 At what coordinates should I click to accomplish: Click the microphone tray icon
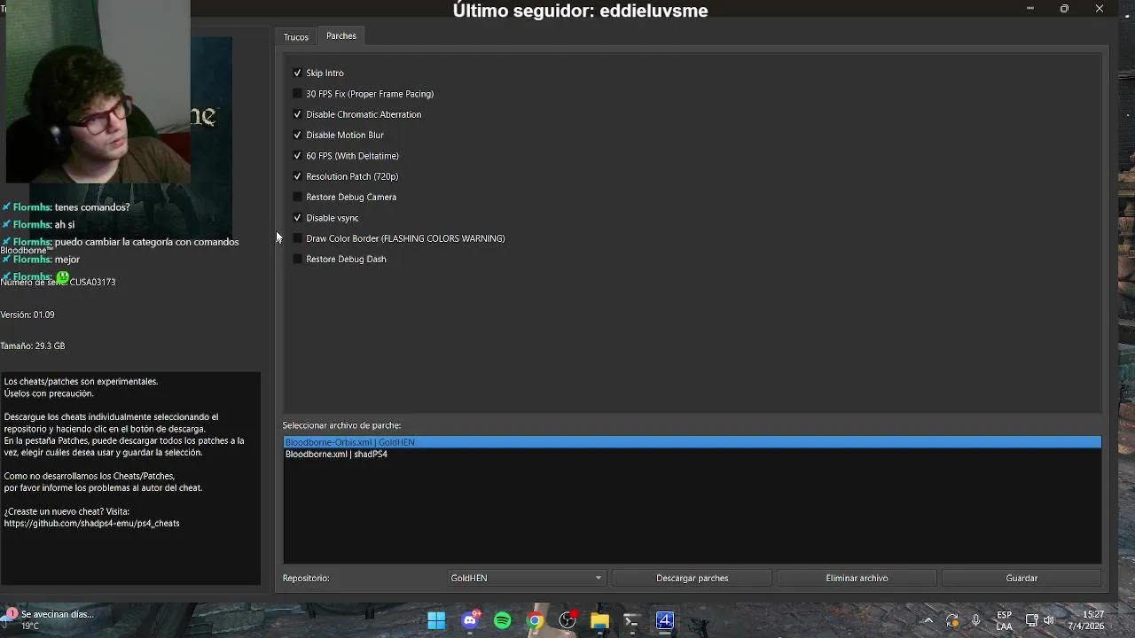pyautogui.click(x=976, y=620)
